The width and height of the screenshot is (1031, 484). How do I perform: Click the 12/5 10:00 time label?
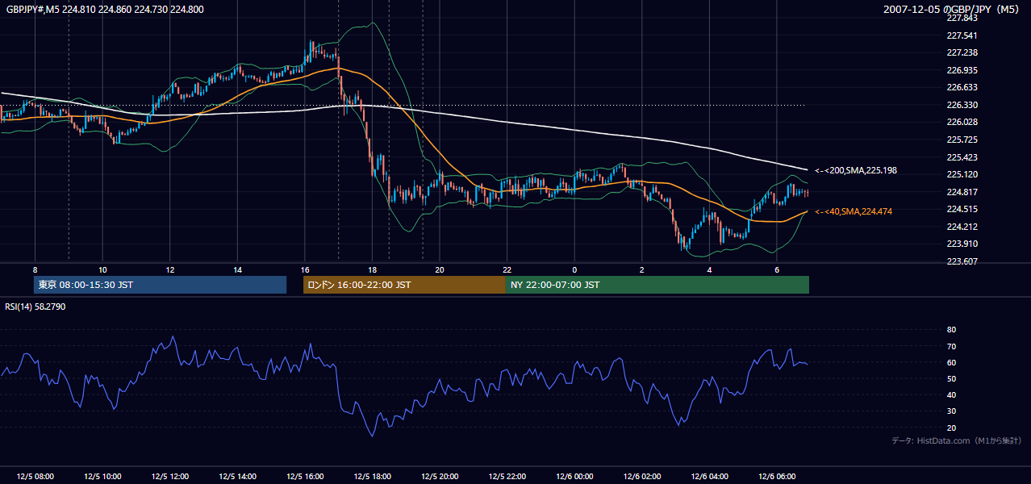[x=102, y=477]
